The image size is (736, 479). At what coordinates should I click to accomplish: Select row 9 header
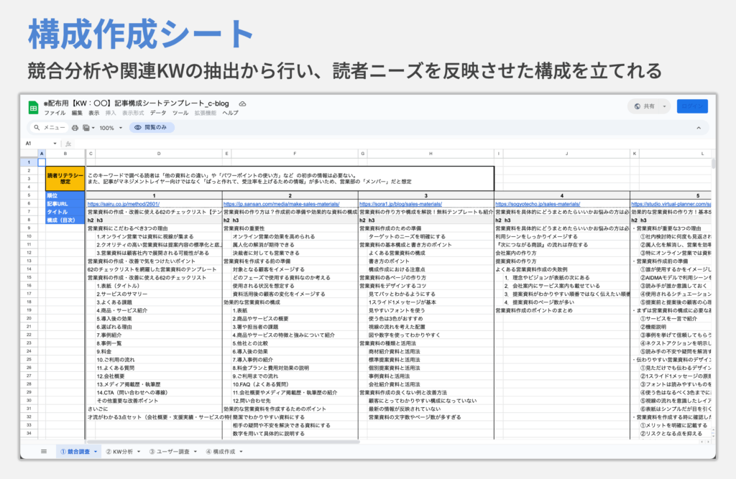[29, 228]
